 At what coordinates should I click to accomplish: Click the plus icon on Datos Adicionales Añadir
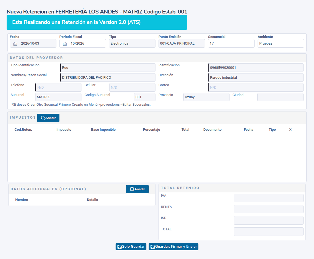coord(132,189)
